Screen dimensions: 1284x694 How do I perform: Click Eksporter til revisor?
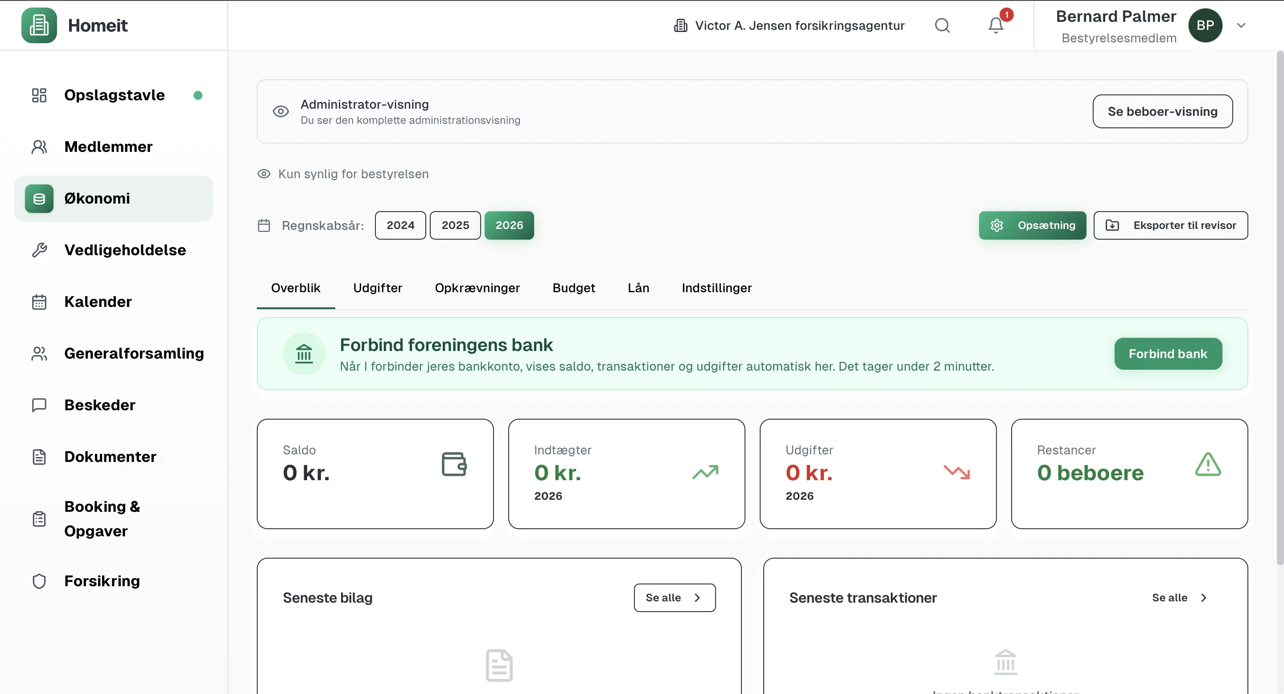point(1170,225)
